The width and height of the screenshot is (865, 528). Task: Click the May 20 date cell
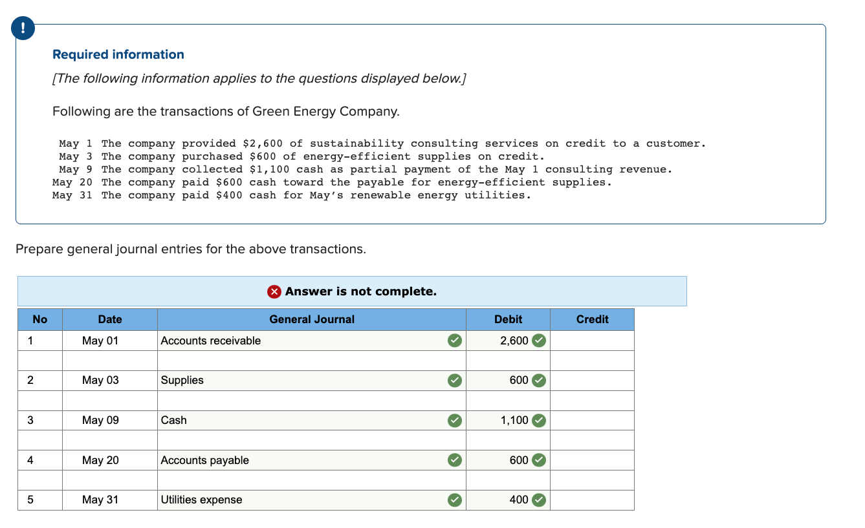pyautogui.click(x=110, y=460)
